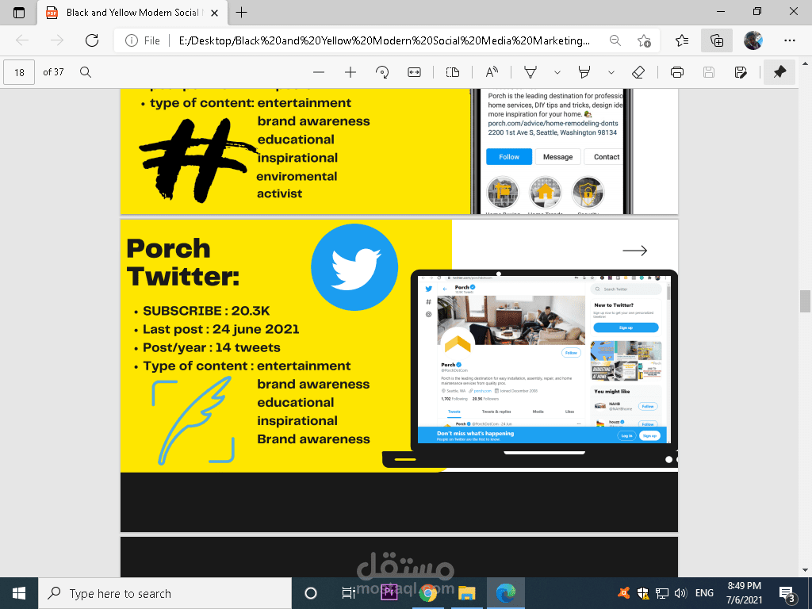This screenshot has width=812, height=609.
Task: Click the 'Porch Twitter:' heading
Action: (183, 262)
